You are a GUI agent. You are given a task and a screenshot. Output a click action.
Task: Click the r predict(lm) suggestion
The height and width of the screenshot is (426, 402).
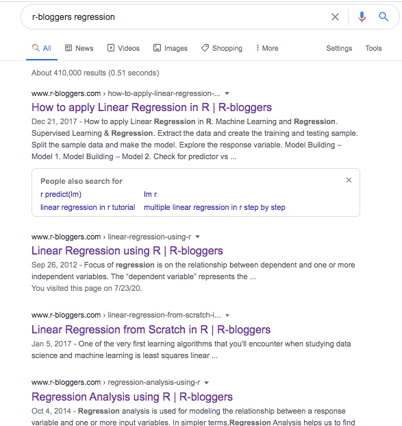tap(61, 194)
